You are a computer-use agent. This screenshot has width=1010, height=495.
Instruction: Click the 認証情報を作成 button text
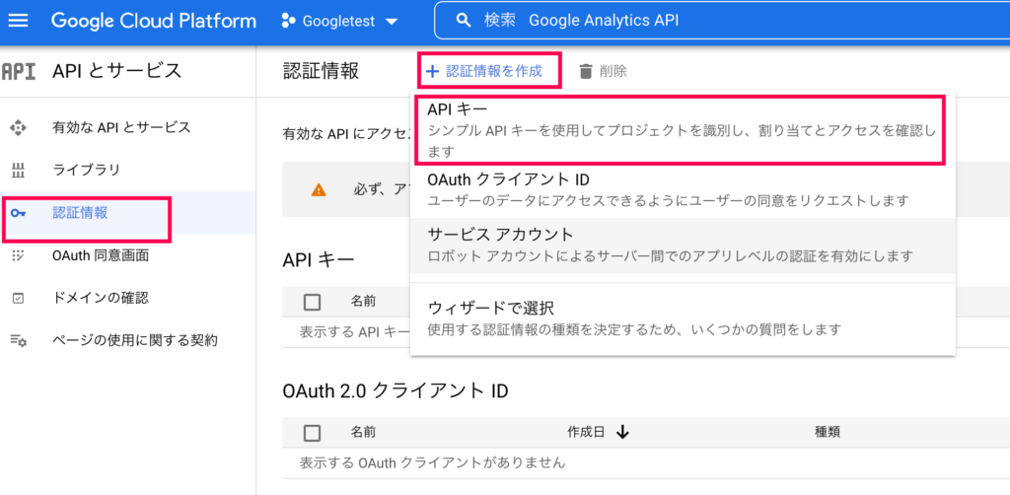point(494,71)
